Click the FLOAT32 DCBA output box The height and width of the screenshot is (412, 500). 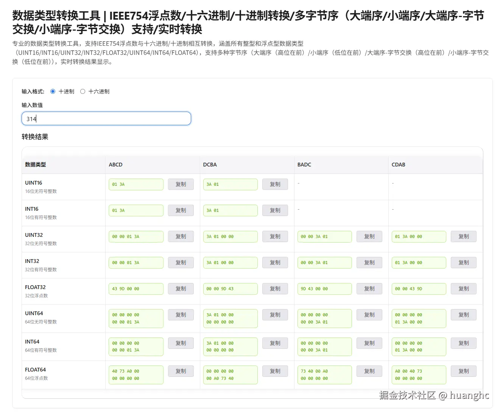pos(230,289)
